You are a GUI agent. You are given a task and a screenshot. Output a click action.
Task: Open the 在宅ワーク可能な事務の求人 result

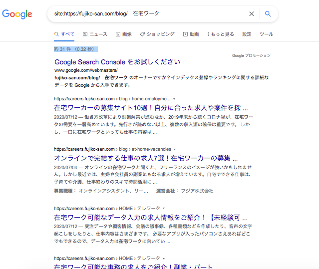[x=133, y=266]
